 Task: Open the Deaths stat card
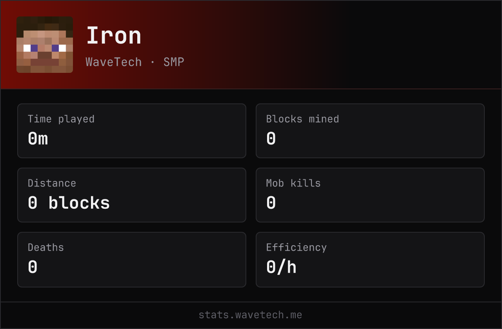pos(132,260)
